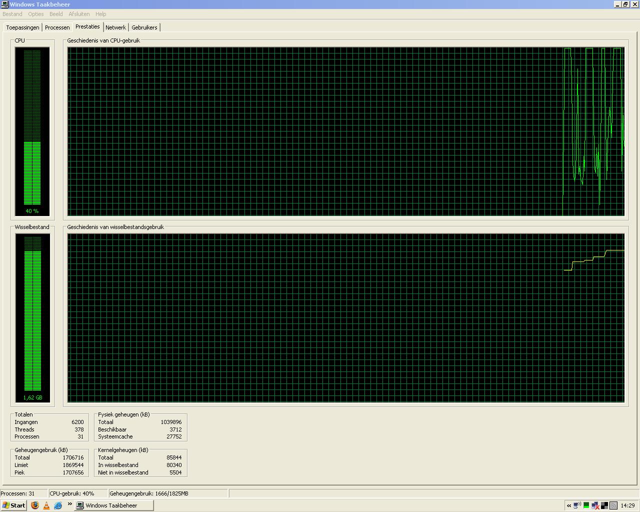Select the Prestaties tab
This screenshot has width=640, height=512.
[87, 26]
